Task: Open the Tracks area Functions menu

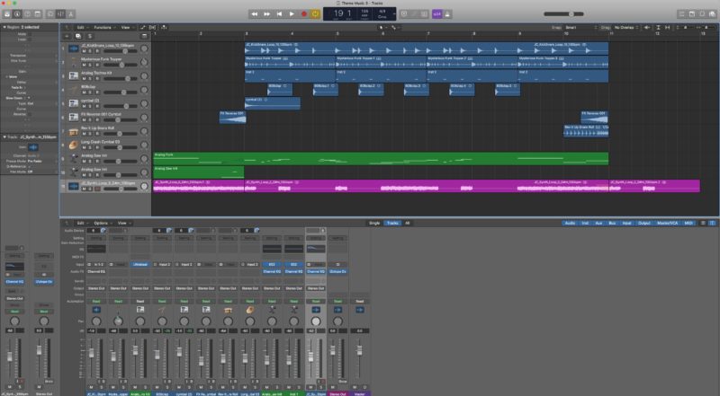Action: tap(103, 28)
